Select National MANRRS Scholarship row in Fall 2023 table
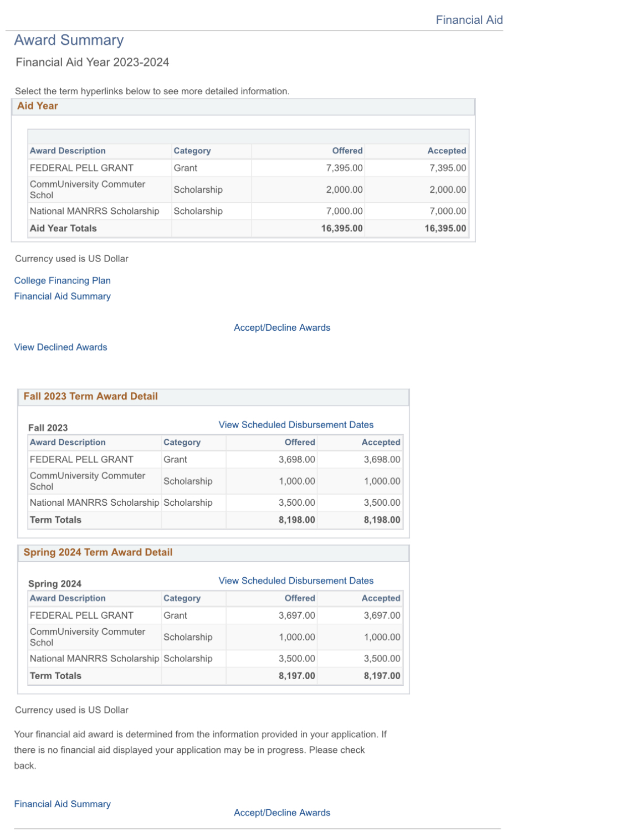 tap(216, 502)
